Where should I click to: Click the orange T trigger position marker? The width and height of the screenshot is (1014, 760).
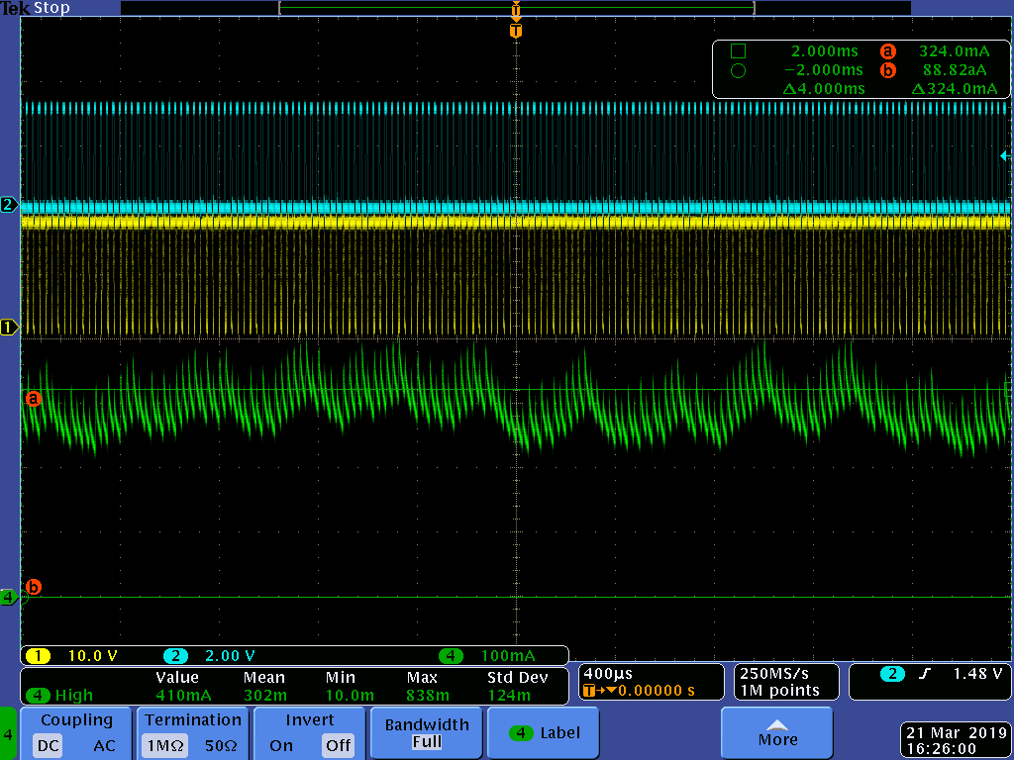coord(515,31)
